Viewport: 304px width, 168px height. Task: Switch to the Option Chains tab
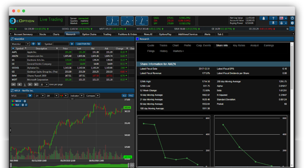tap(89, 34)
